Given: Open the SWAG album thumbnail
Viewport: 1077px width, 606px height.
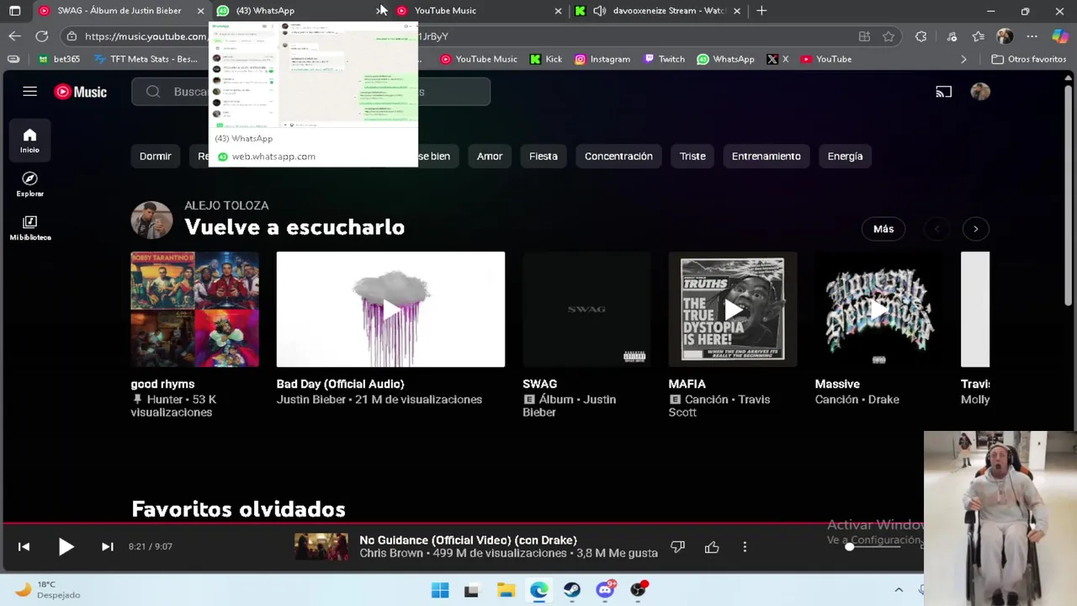Looking at the screenshot, I should click(x=586, y=309).
